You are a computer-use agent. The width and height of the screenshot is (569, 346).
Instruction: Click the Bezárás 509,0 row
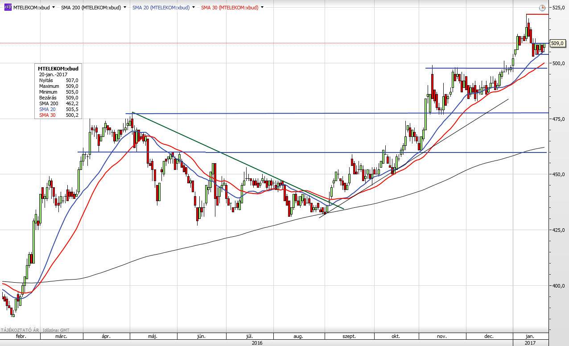(x=58, y=98)
